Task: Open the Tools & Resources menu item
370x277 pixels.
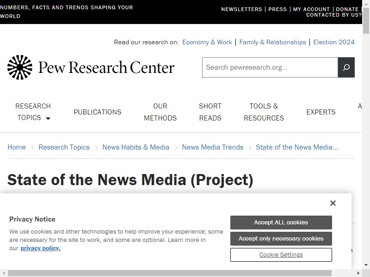Action: 264,112
